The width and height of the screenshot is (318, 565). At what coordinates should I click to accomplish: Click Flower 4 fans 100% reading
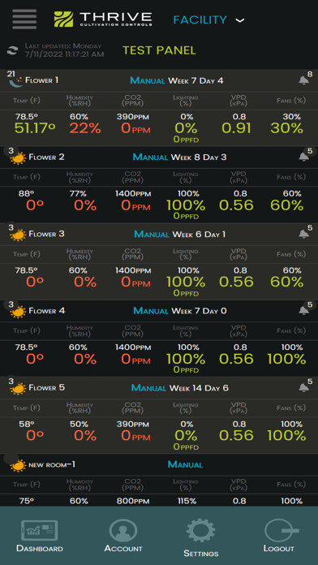point(286,359)
